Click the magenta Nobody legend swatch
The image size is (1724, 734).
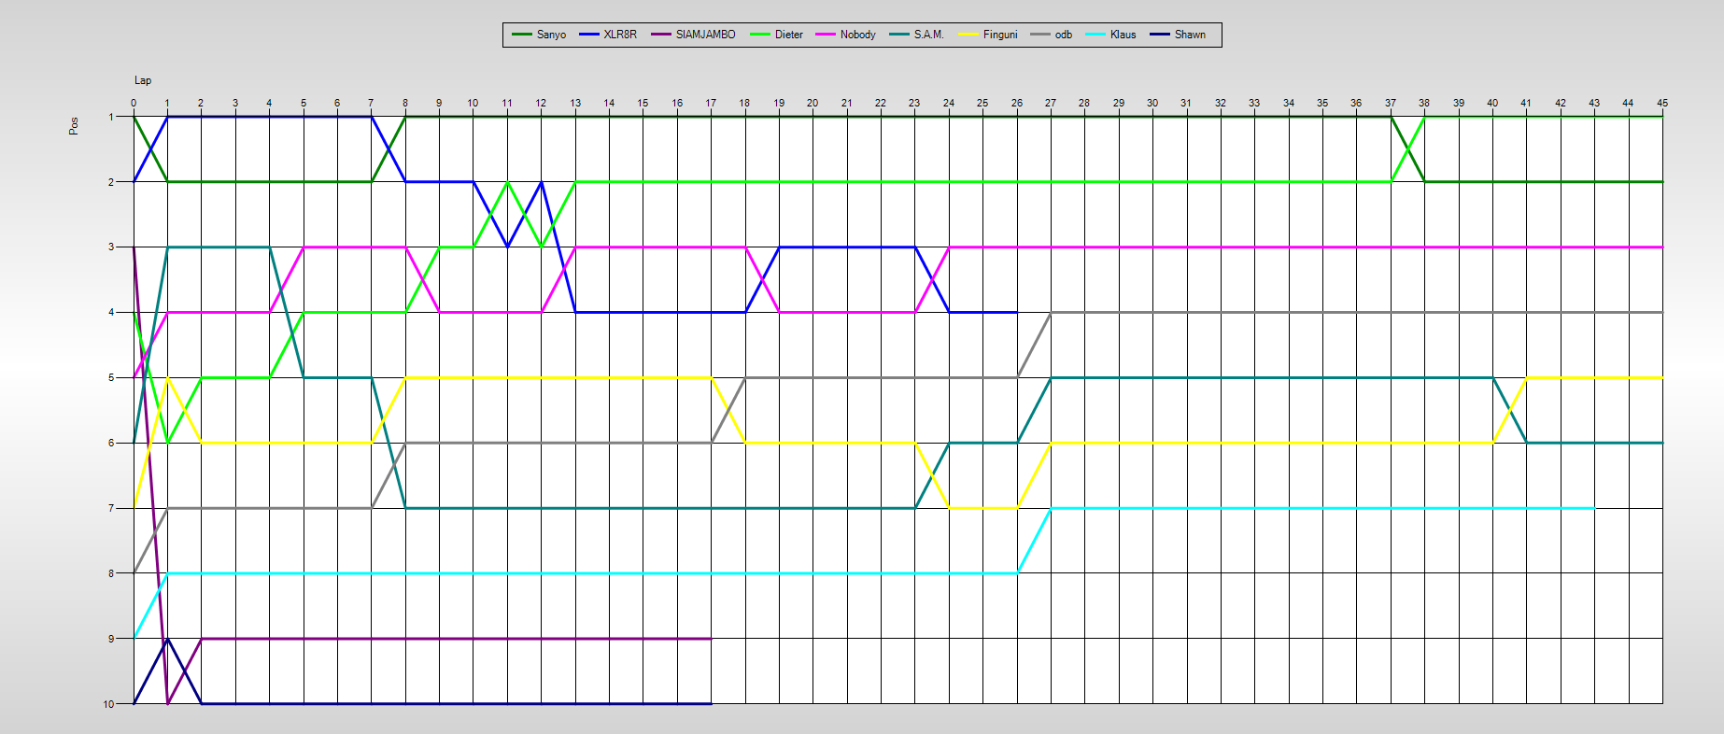(827, 35)
